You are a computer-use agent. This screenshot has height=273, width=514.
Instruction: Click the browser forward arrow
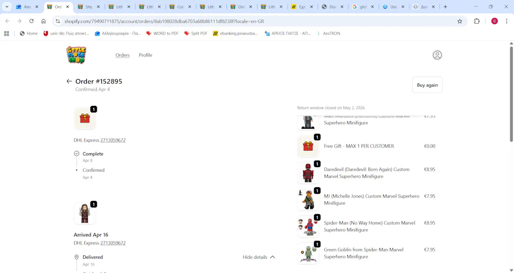(20, 21)
